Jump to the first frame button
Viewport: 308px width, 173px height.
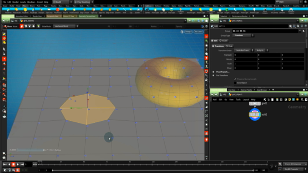click(5, 164)
